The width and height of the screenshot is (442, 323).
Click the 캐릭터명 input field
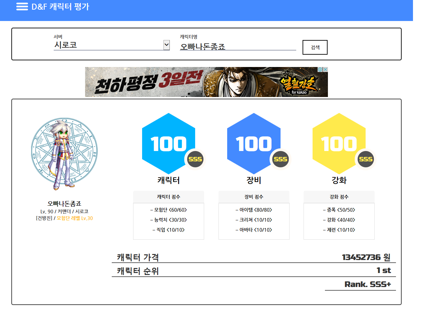tap(238, 46)
